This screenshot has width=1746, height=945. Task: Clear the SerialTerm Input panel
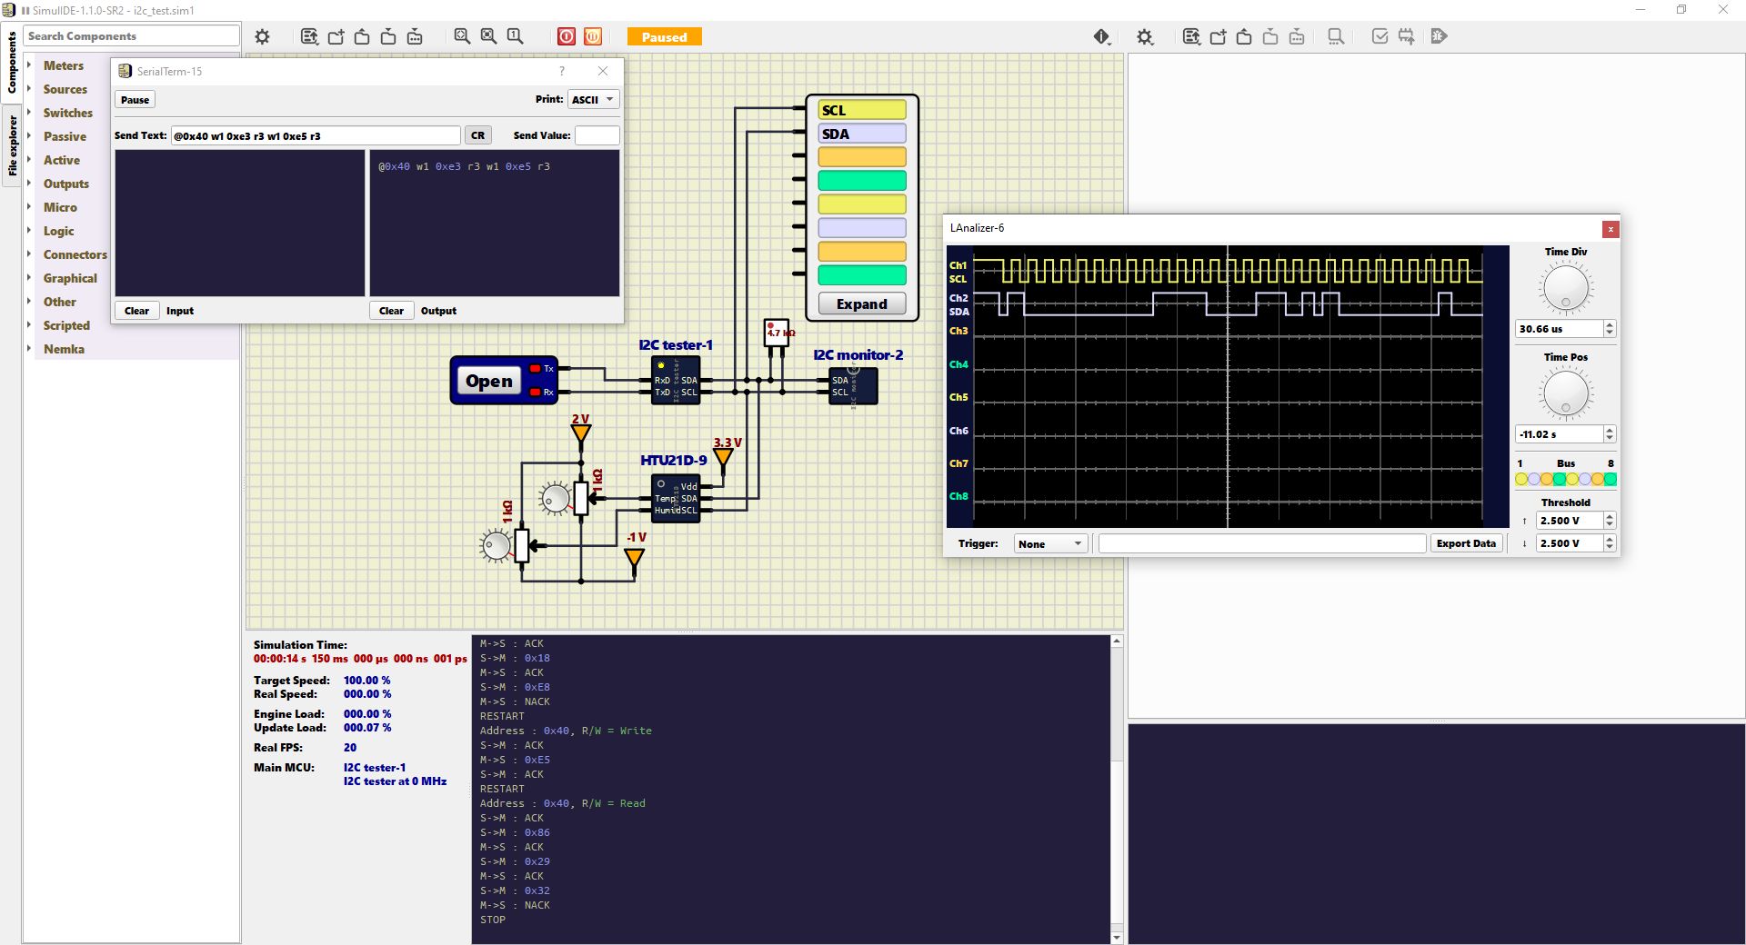pyautogui.click(x=136, y=311)
